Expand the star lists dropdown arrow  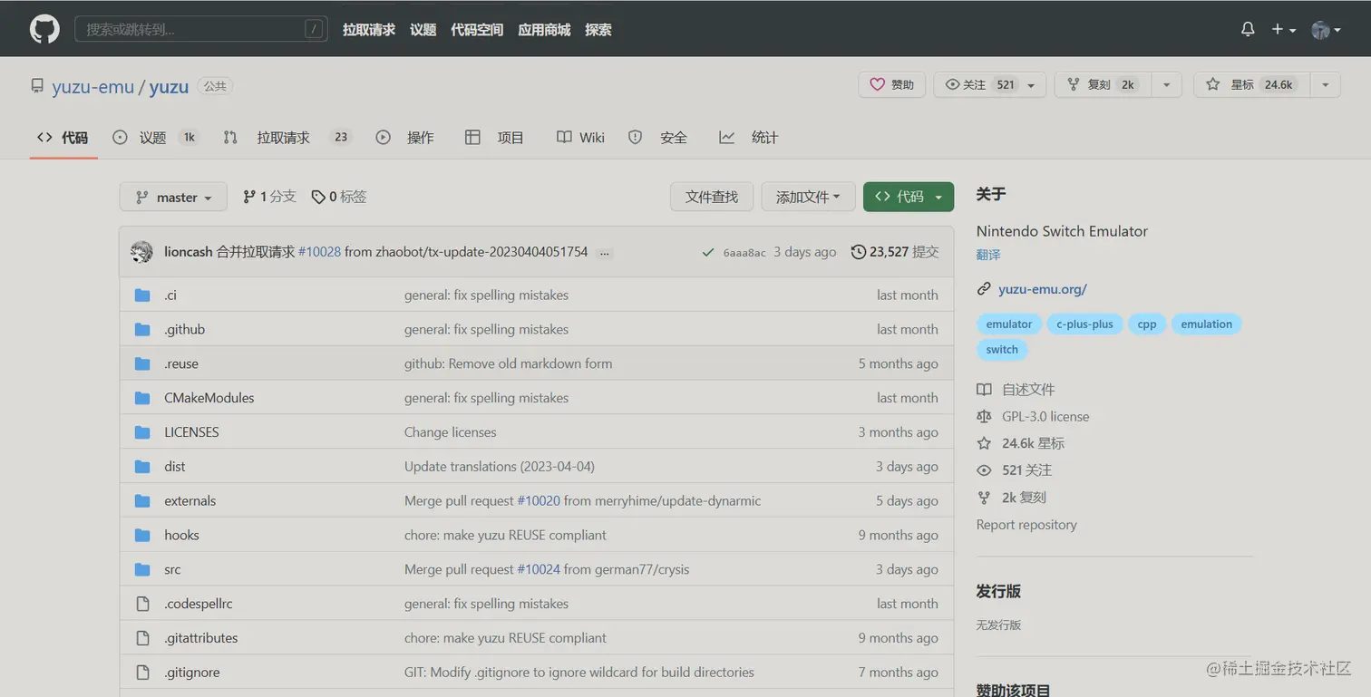pos(1326,84)
